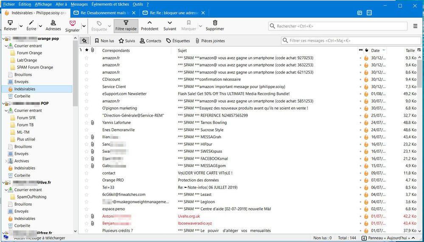Toggle the Pièces jointes attachment filter

(x=210, y=41)
